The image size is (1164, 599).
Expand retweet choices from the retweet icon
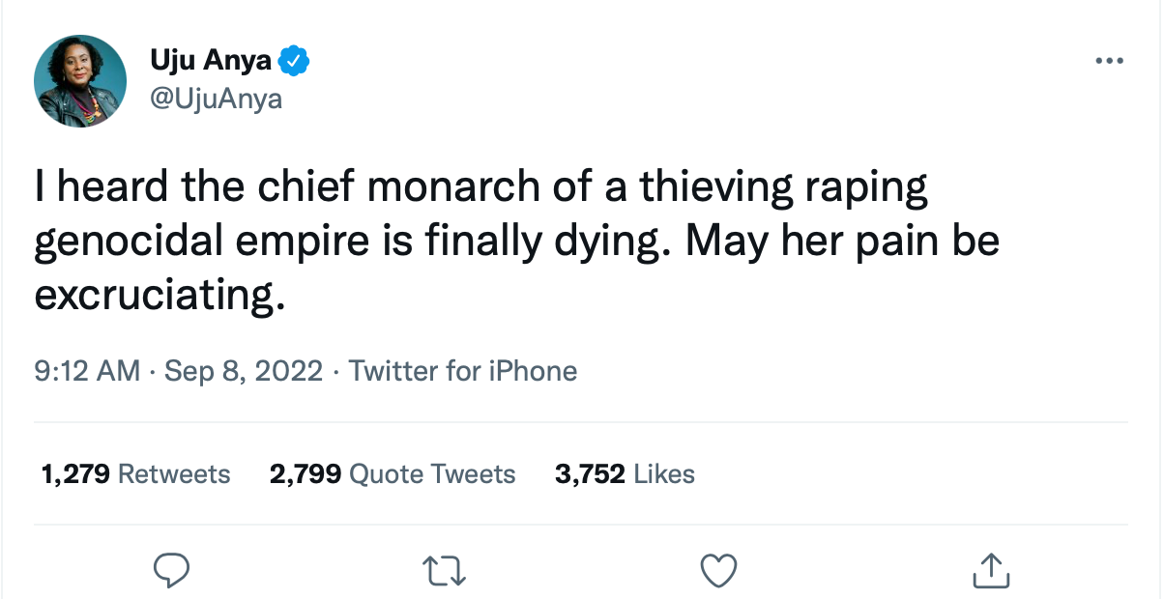[x=445, y=571]
